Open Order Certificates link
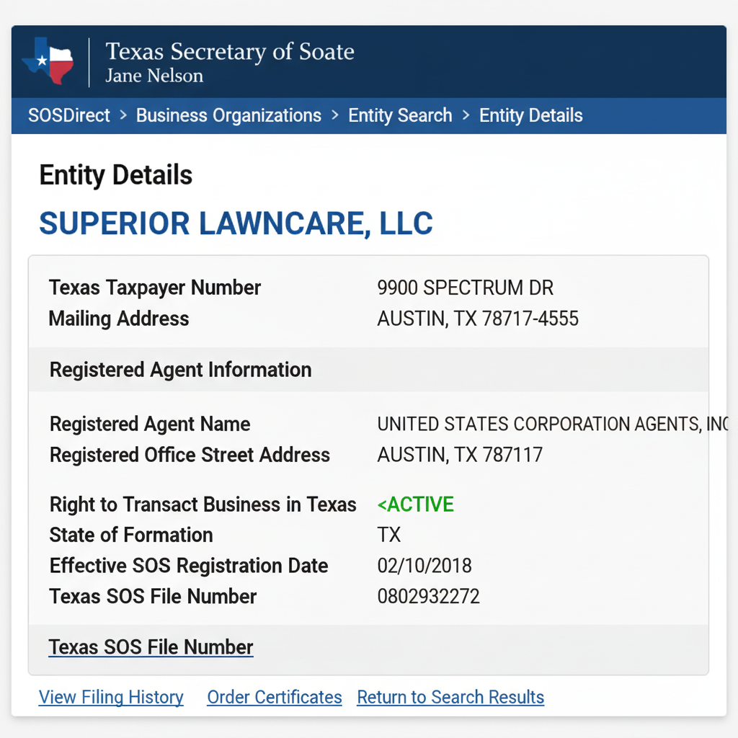Image resolution: width=738 pixels, height=738 pixels. [x=275, y=697]
